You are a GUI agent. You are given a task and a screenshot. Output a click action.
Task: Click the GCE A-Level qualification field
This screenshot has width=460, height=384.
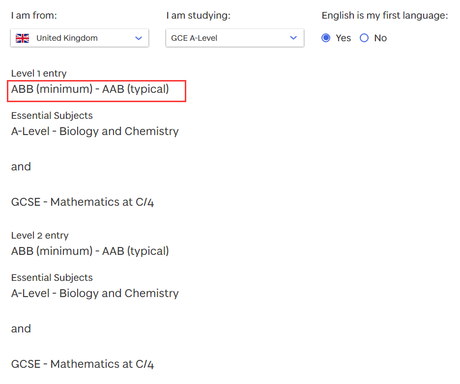[235, 38]
